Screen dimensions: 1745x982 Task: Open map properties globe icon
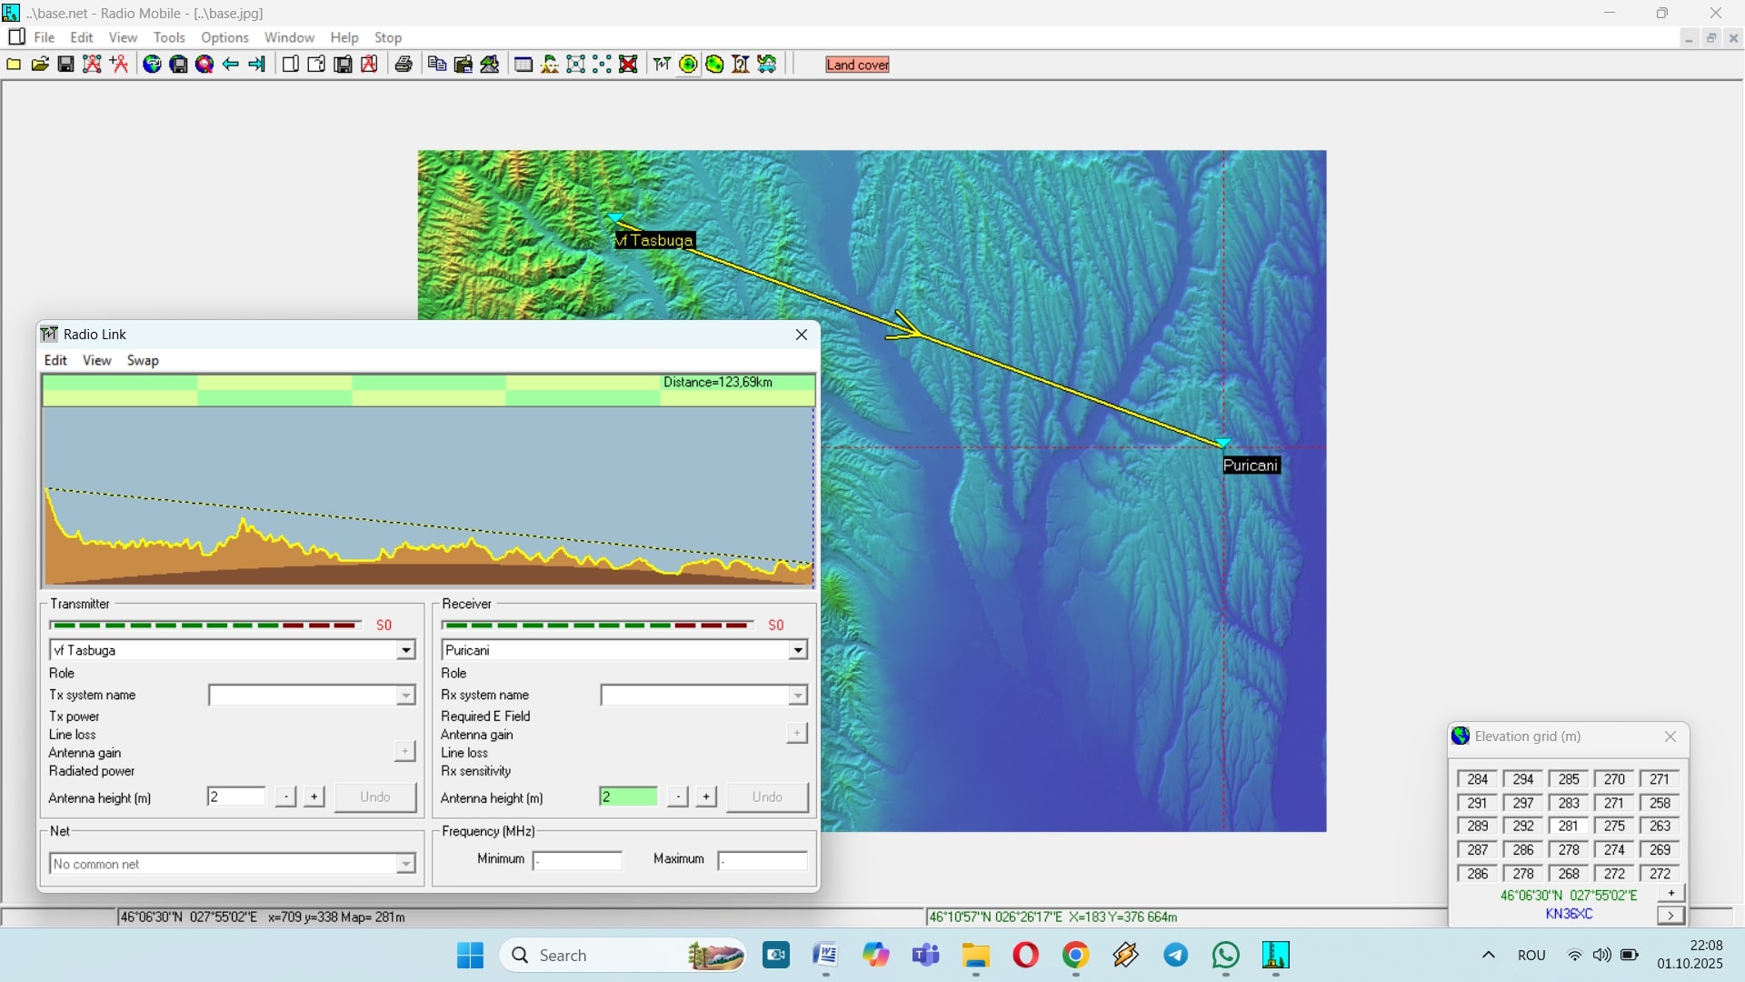[152, 65]
